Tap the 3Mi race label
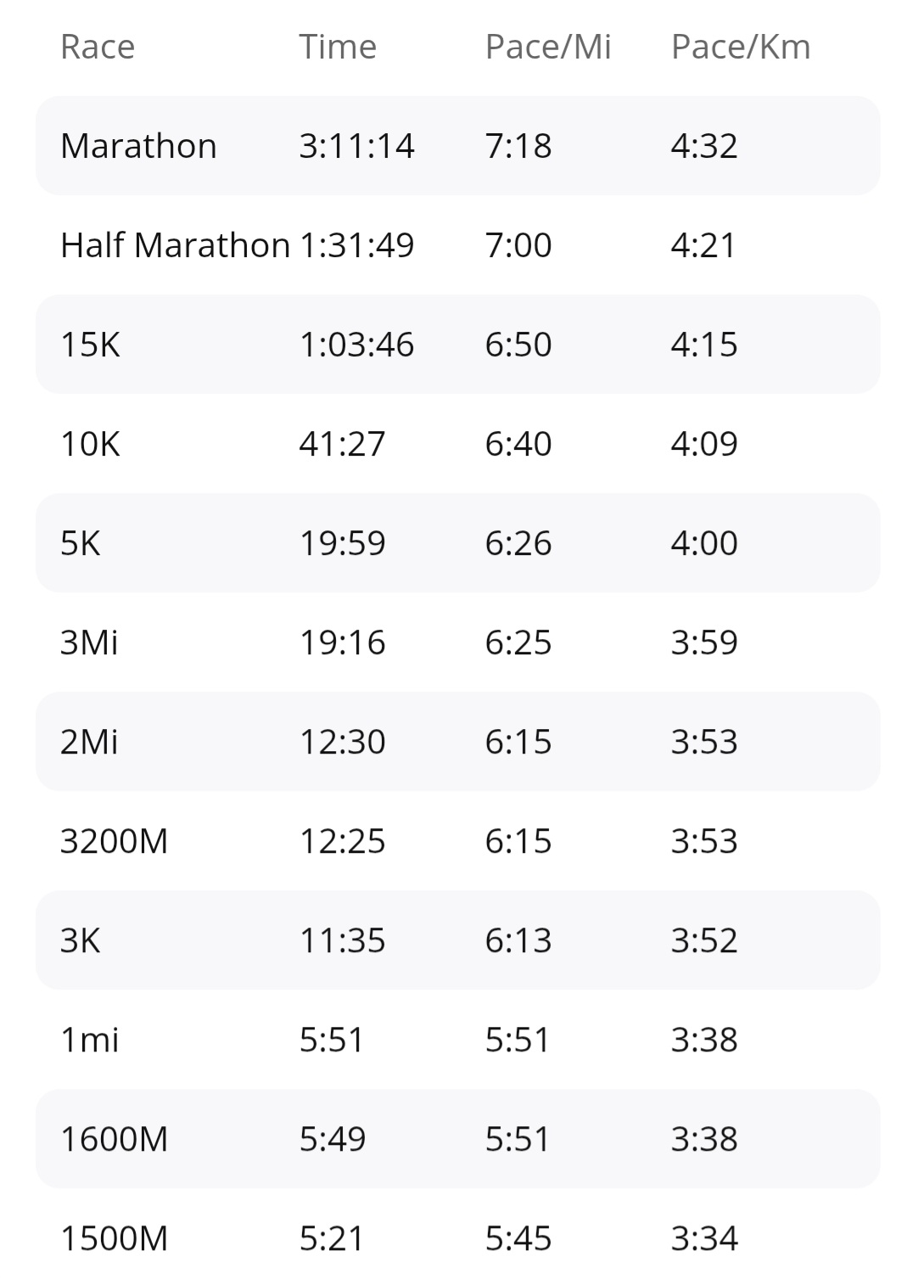 click(89, 642)
